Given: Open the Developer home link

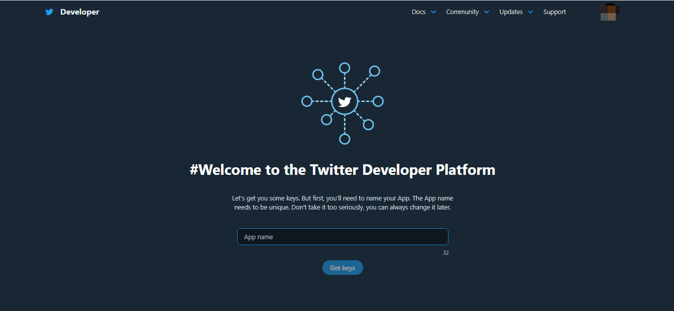Looking at the screenshot, I should tap(80, 12).
